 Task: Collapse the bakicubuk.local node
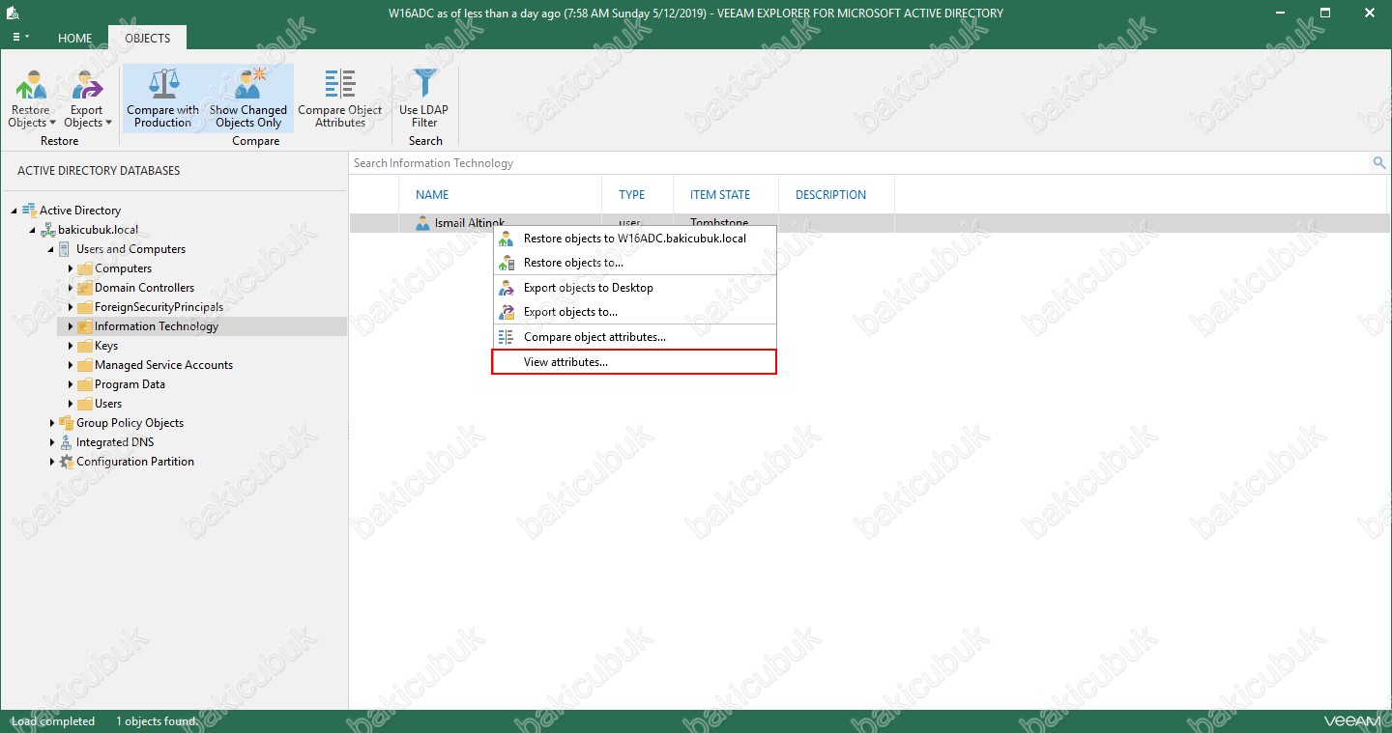click(x=32, y=230)
